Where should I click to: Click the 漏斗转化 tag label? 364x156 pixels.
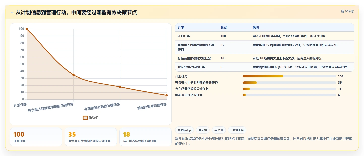(347, 11)
